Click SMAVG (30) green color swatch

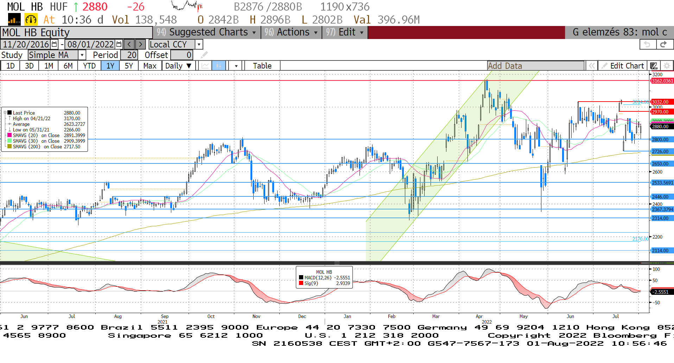9,141
